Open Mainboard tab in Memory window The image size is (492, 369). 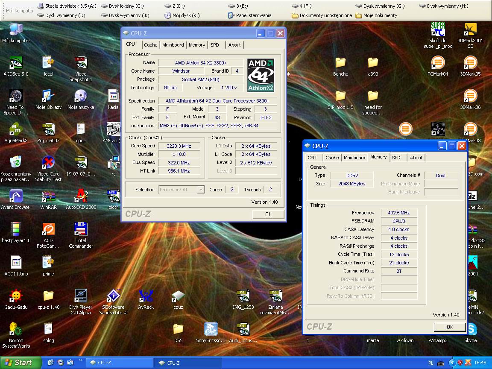(354, 158)
